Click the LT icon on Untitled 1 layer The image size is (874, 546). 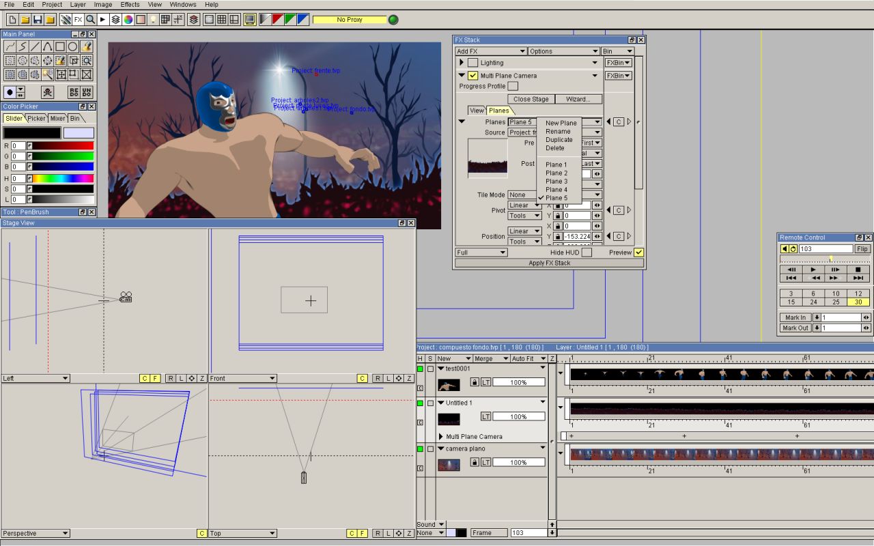click(485, 416)
